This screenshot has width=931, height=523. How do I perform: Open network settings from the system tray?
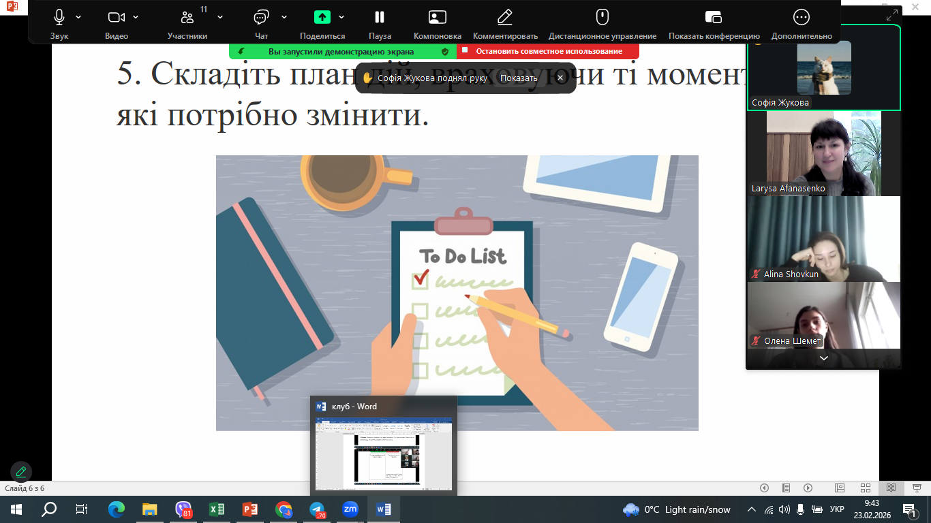769,509
